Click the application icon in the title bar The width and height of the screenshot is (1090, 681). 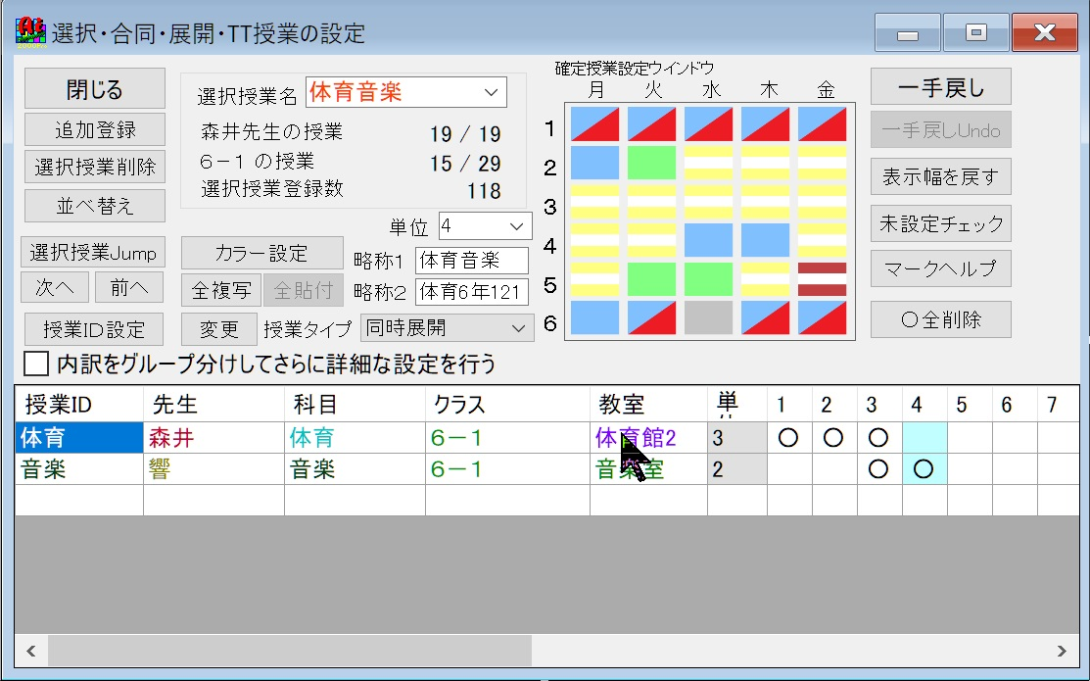pyautogui.click(x=30, y=32)
